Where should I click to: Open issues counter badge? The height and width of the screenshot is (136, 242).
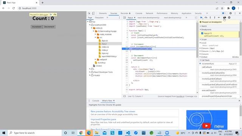coord(224,13)
